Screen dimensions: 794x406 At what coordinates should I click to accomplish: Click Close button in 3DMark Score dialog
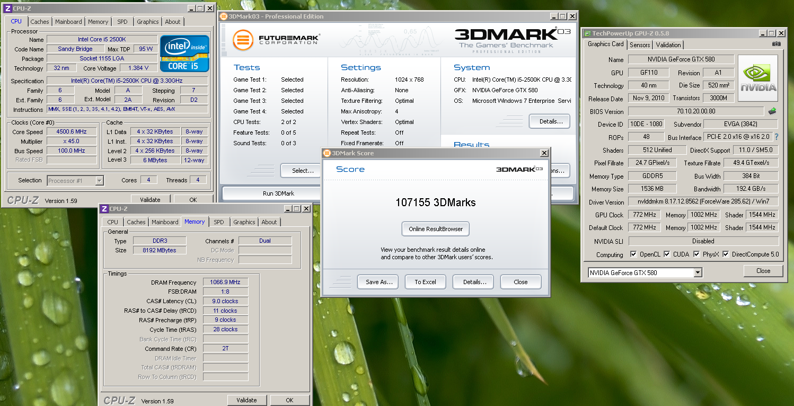point(520,282)
